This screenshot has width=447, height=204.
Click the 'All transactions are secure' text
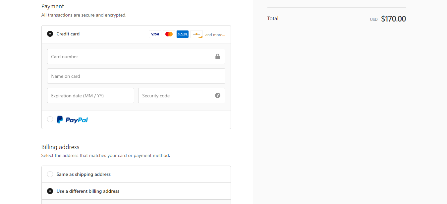tap(84, 15)
